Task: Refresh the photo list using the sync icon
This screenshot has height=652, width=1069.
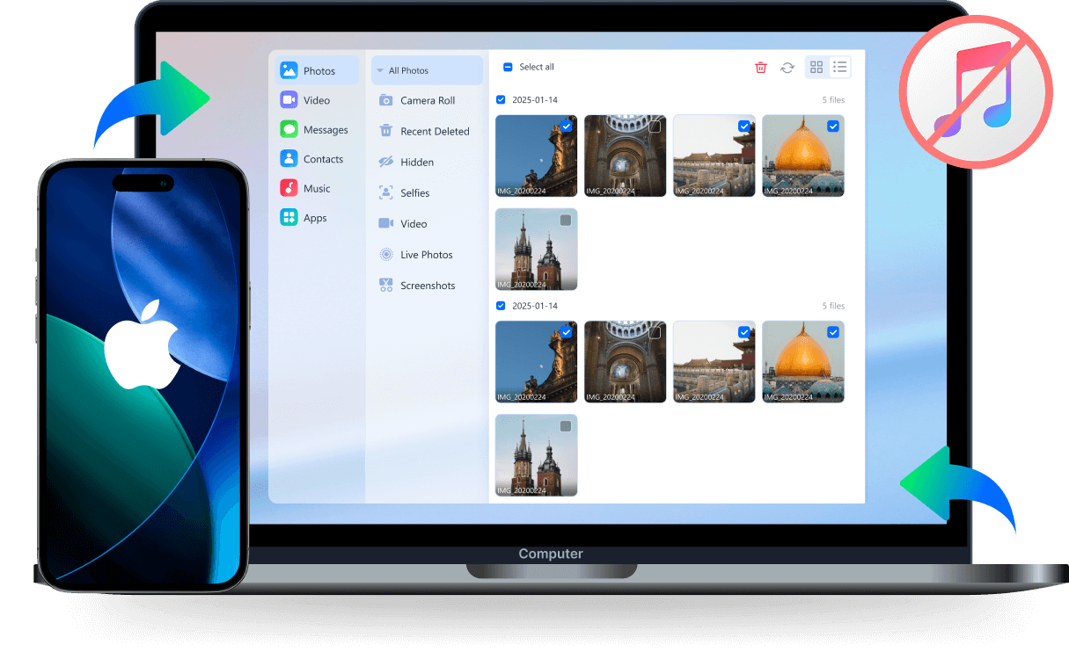Action: coord(787,67)
